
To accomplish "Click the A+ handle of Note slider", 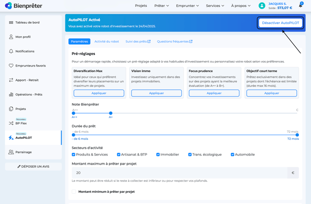I will coord(111,113).
